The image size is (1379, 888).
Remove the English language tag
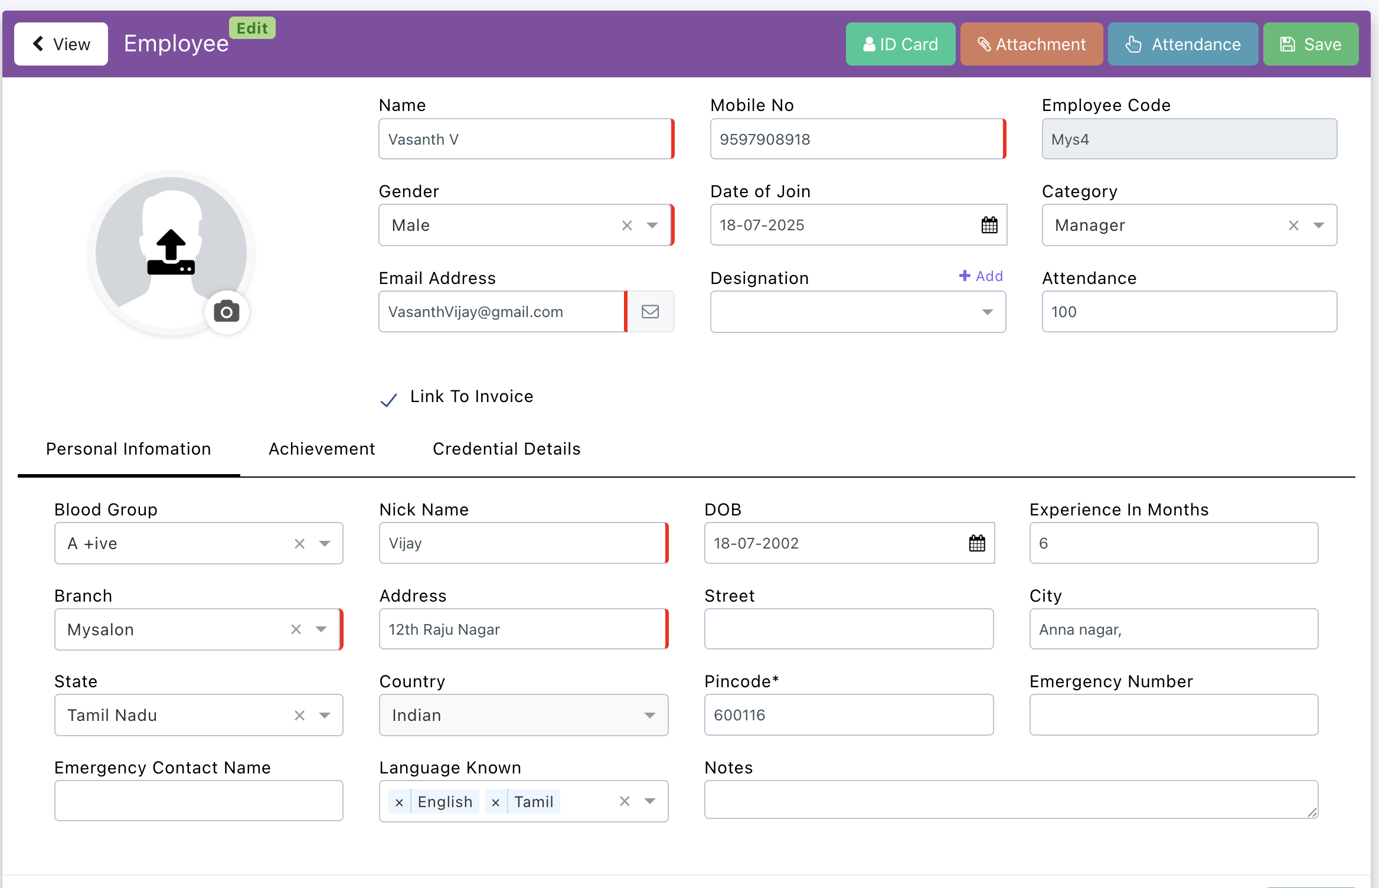tap(399, 802)
